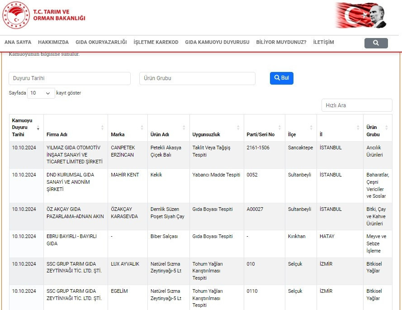Select the Meyve ve Sebze İşleme cell
The image size is (402, 310).
coord(378,244)
